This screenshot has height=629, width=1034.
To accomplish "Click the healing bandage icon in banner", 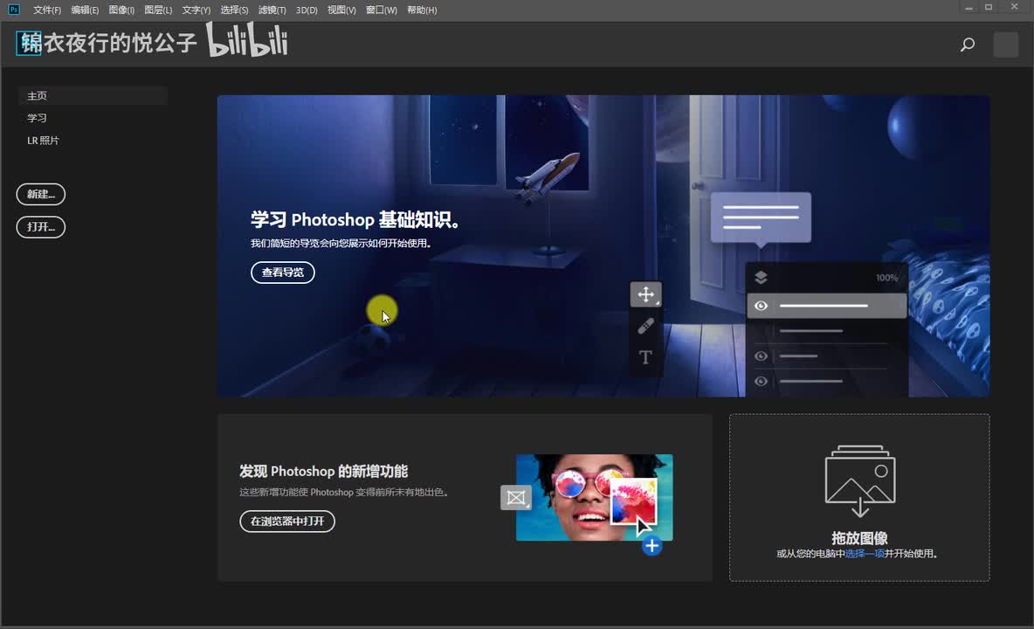I will click(x=645, y=326).
